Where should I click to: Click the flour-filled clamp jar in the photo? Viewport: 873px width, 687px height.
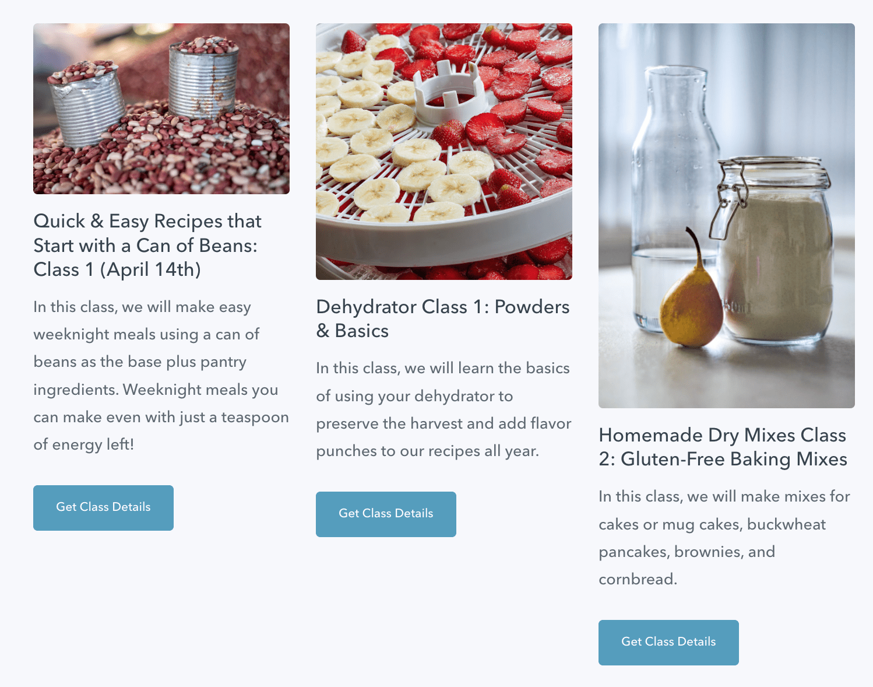pyautogui.click(x=772, y=251)
